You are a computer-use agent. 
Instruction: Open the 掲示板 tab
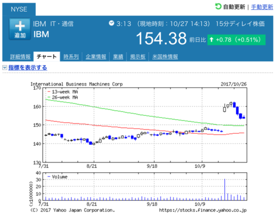point(138,57)
